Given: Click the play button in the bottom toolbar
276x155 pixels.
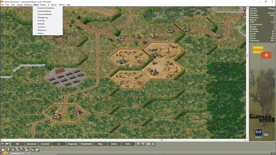Looking at the screenshot, I should click(x=3, y=144).
